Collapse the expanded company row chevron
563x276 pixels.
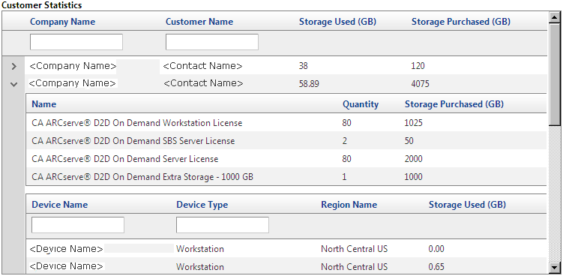[13, 85]
